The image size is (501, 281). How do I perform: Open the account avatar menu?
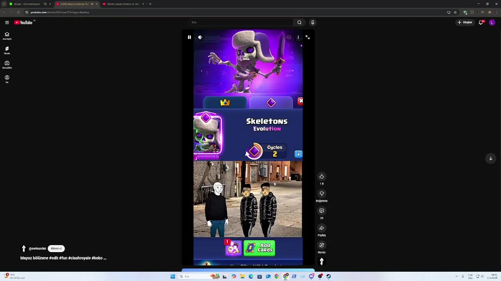click(x=492, y=22)
